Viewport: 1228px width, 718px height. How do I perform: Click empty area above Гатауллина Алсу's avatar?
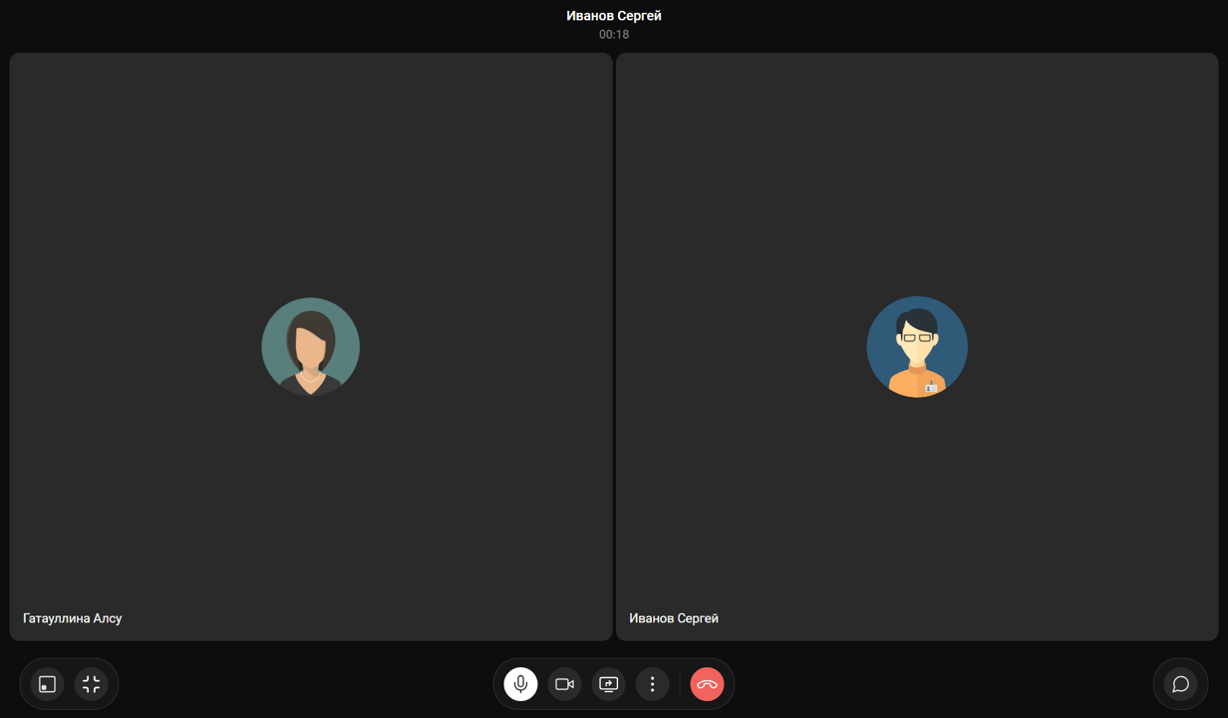tap(311, 170)
